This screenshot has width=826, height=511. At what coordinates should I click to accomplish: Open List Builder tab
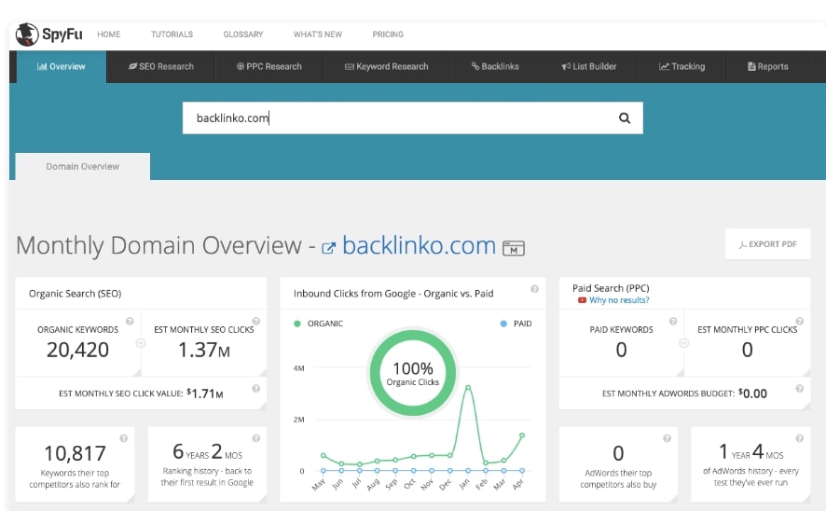tap(589, 66)
